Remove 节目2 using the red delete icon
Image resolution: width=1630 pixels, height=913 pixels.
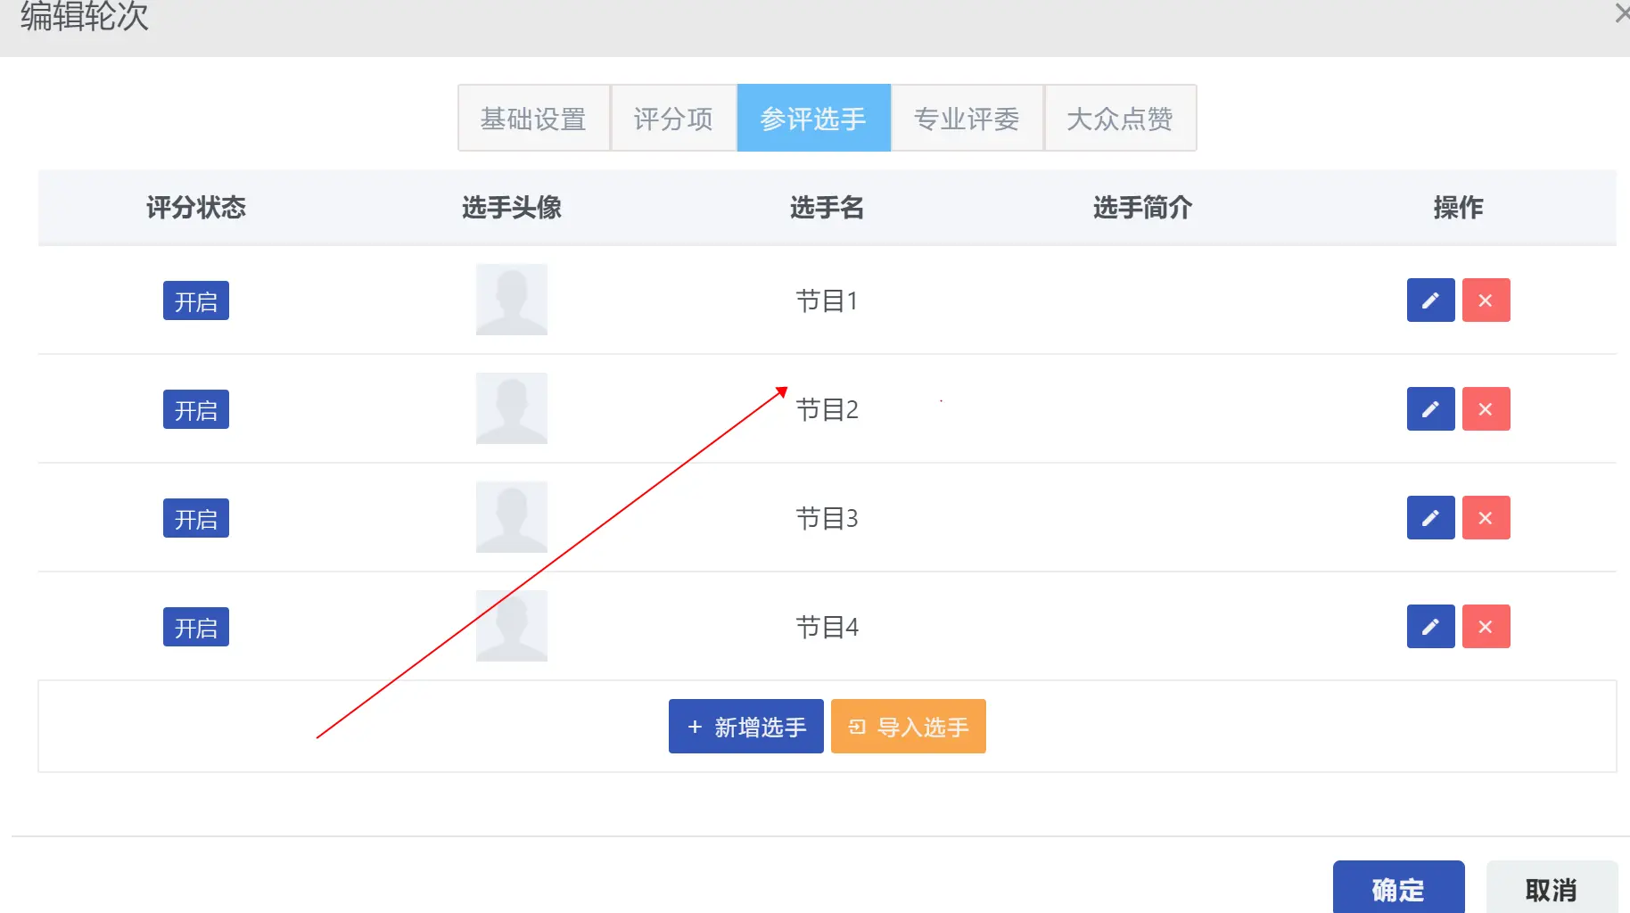point(1486,409)
